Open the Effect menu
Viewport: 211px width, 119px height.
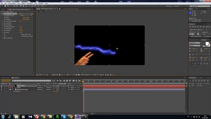coord(23,4)
